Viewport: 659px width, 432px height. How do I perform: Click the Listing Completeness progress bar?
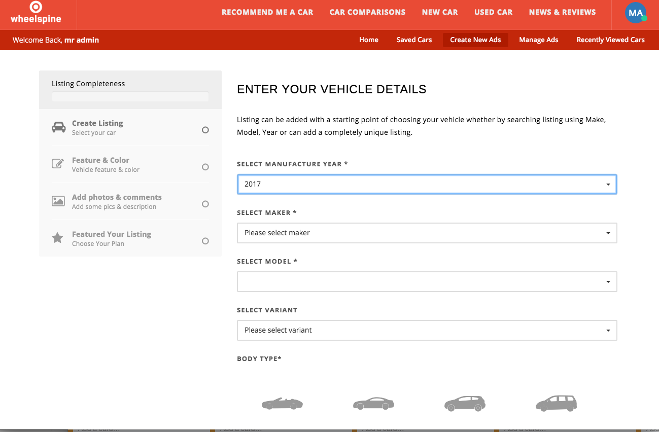click(130, 96)
